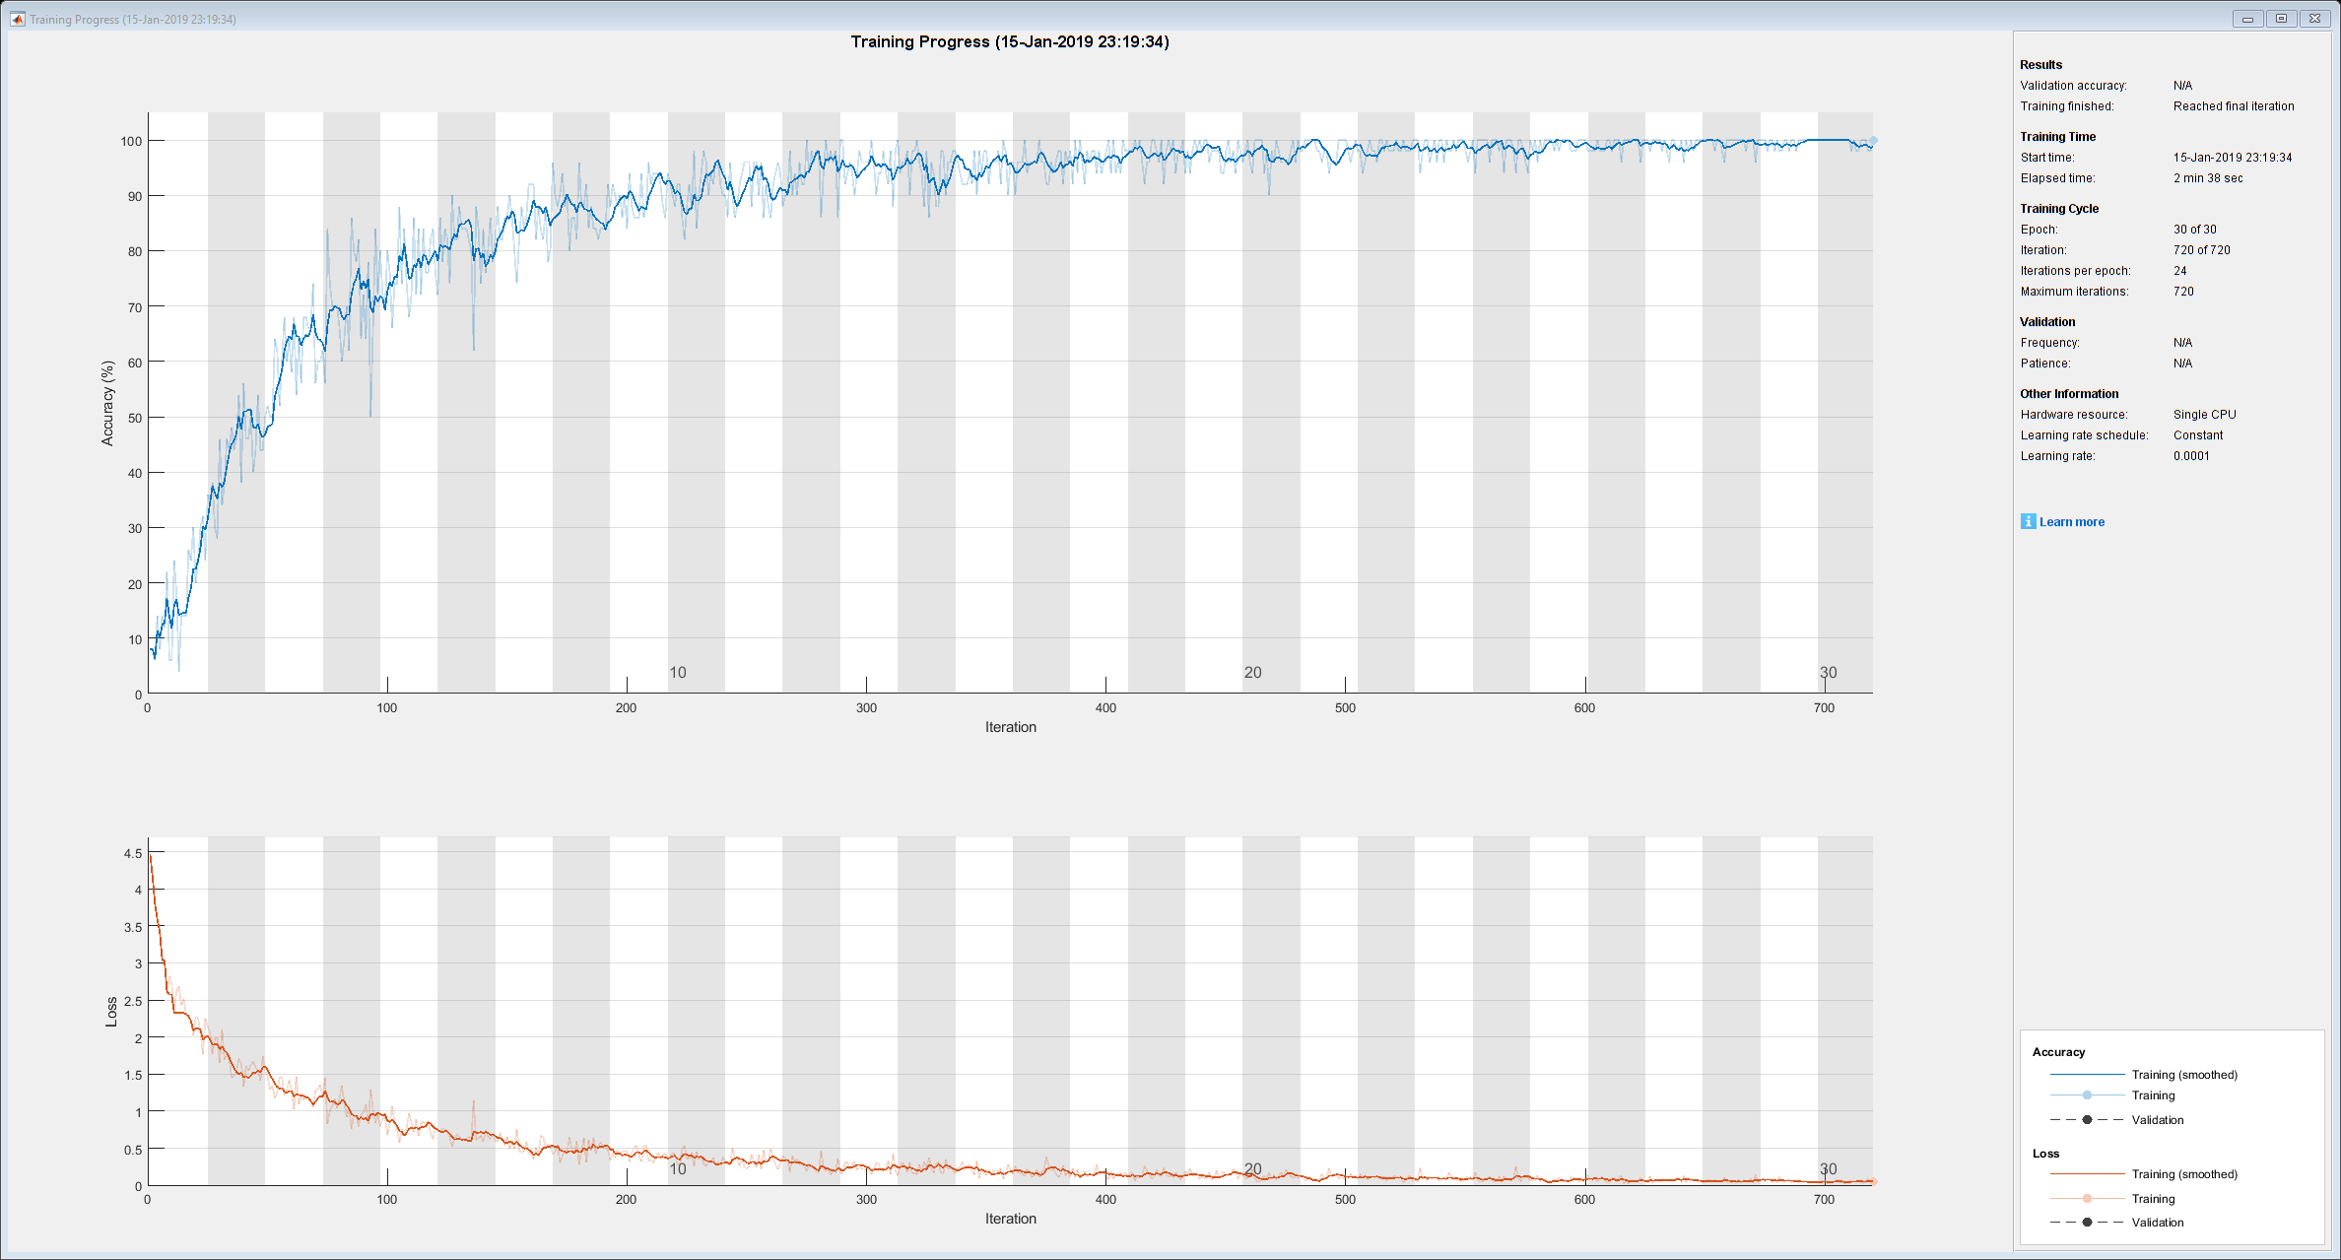Screen dimensions: 2341x1260
Task: Click the Loss Training legend marker
Action: [2087, 1199]
